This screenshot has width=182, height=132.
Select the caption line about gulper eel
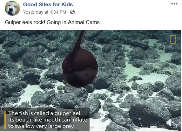point(45,113)
